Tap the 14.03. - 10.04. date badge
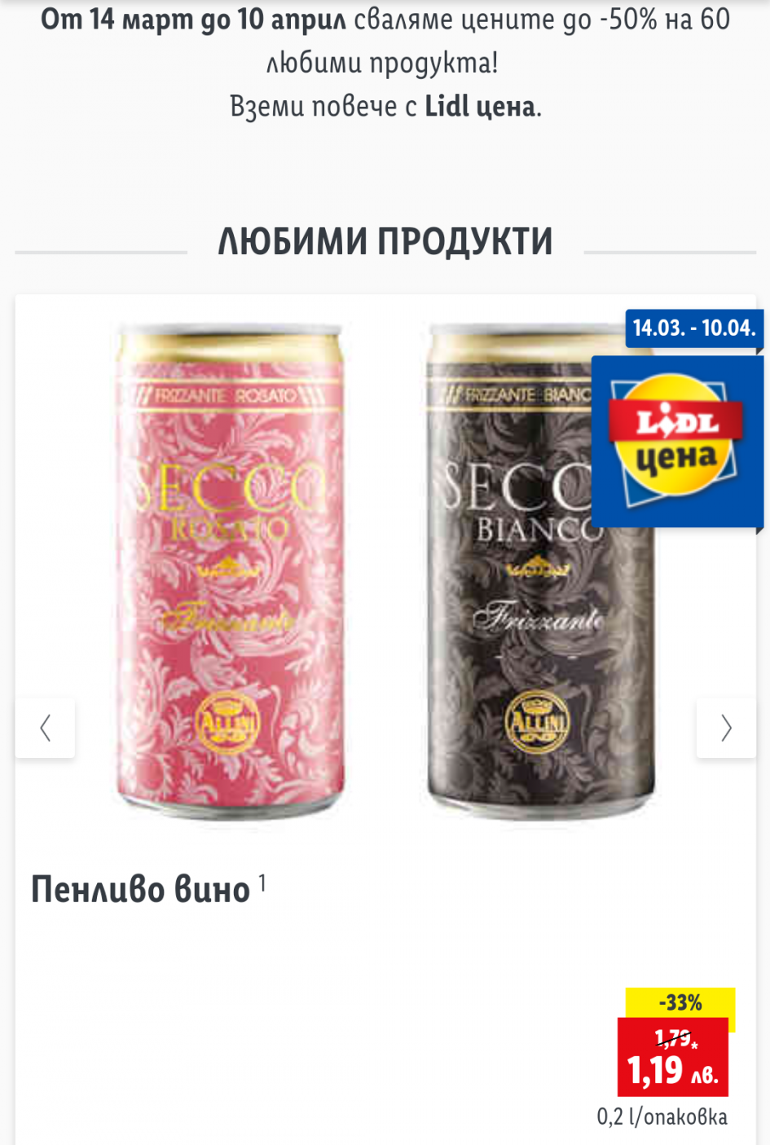 point(694,328)
